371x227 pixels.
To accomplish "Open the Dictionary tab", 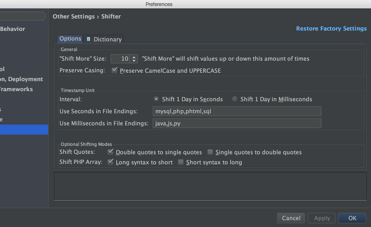I will (x=103, y=39).
